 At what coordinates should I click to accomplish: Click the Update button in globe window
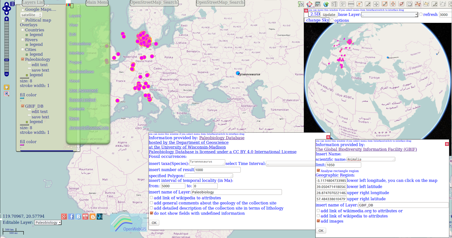[x=329, y=15]
